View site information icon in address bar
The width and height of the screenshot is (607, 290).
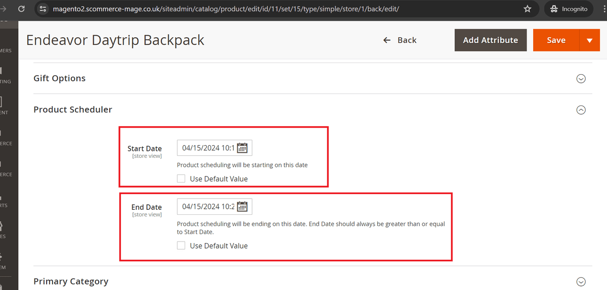click(x=43, y=9)
